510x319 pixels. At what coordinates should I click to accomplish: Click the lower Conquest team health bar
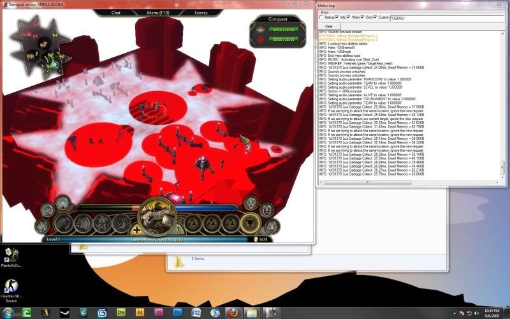click(x=283, y=40)
